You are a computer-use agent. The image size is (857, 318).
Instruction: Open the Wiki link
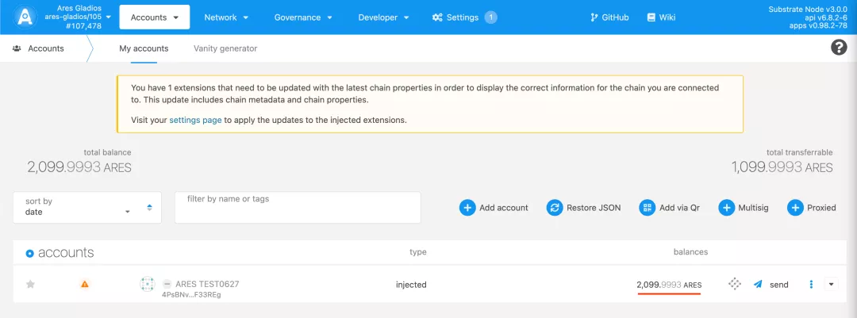pyautogui.click(x=661, y=17)
